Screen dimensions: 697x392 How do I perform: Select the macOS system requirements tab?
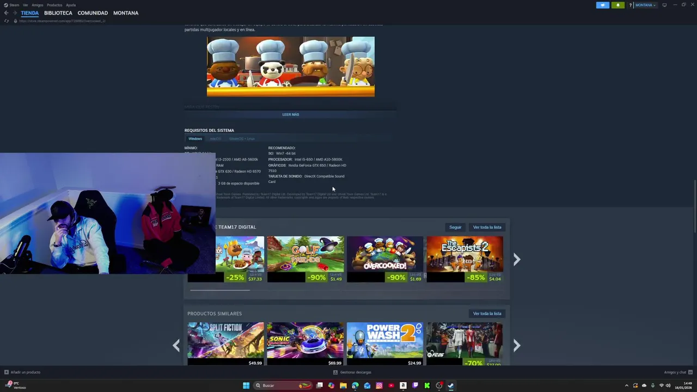coord(216,139)
